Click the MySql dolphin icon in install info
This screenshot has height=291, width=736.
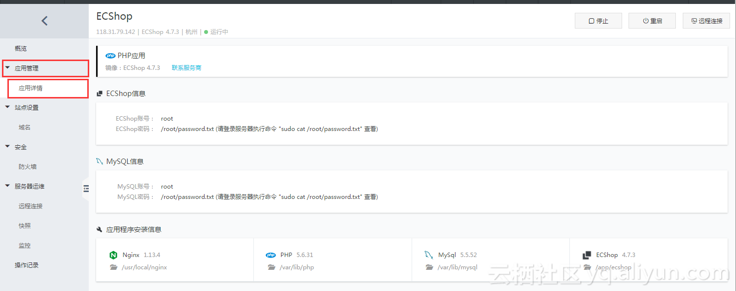429,255
